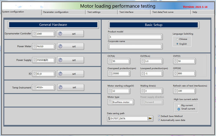The image size is (216, 136).
Task: Open the folder browse icon for data path
Action: click(x=150, y=119)
